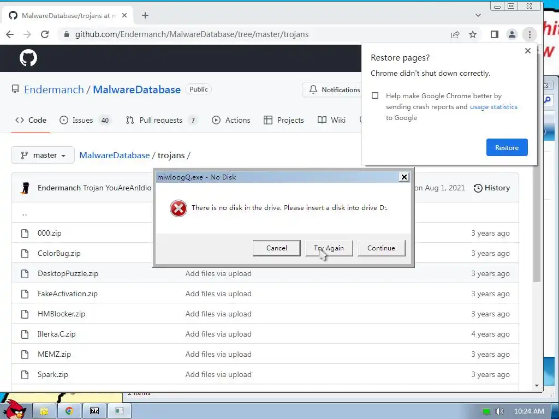Click DesktopPuzzle.zip commit message 'Add files via upload'
The width and height of the screenshot is (559, 419).
218,274
